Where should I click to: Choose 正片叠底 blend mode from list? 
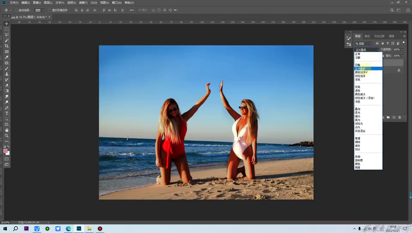pos(360,69)
